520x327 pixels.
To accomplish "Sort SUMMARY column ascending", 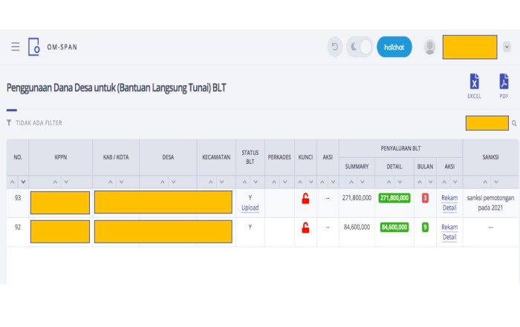I will point(351,182).
